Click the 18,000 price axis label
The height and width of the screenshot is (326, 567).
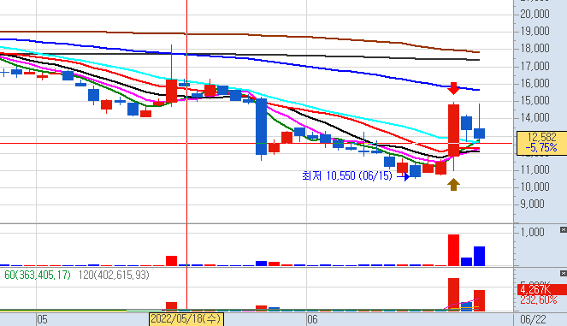[x=535, y=48]
